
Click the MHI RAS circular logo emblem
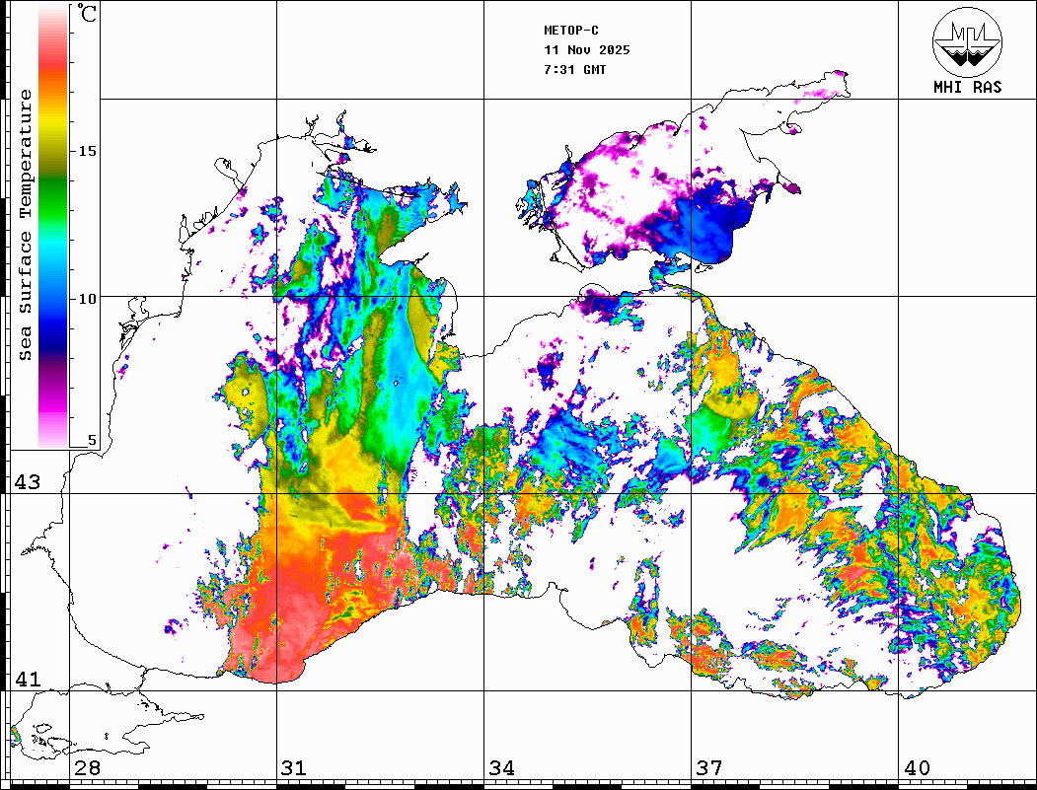(967, 40)
